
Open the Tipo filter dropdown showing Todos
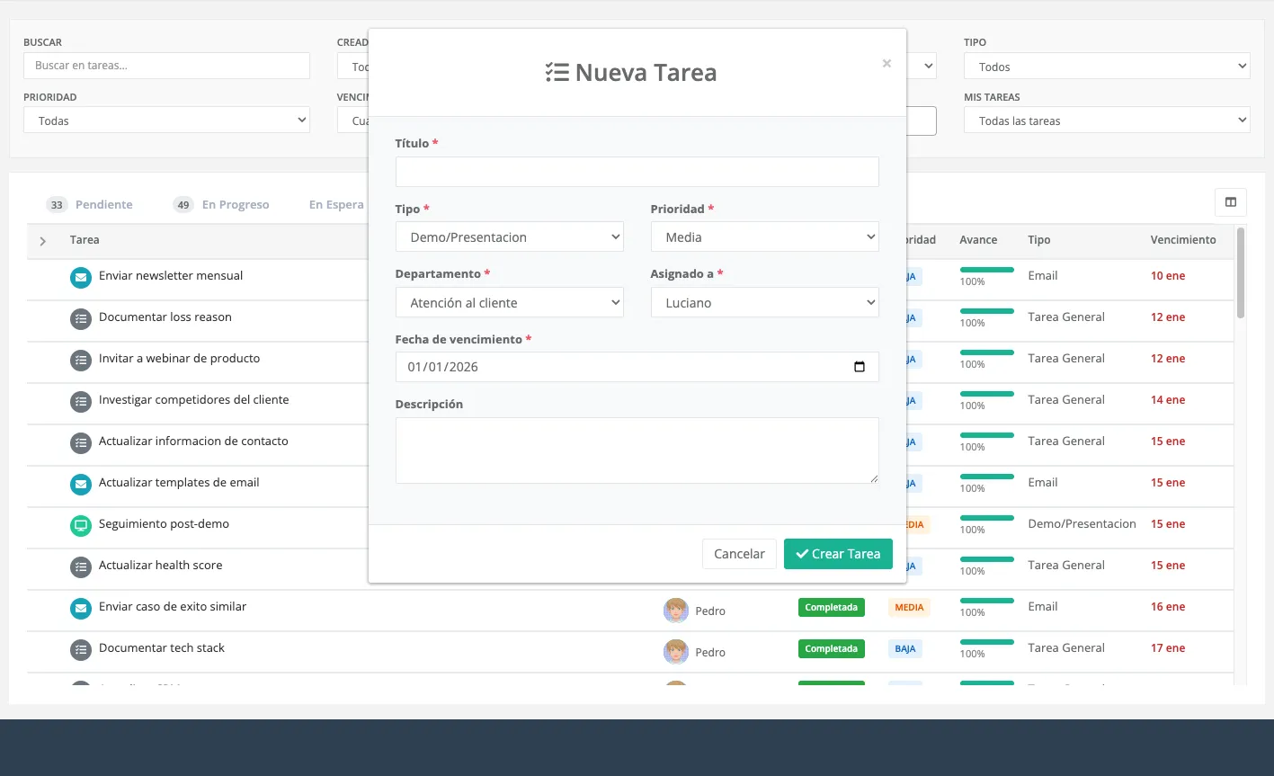coord(1107,67)
